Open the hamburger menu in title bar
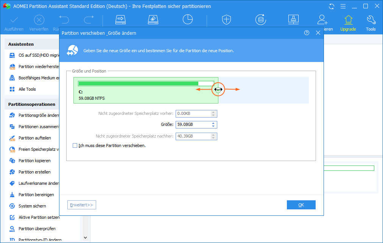The image size is (383, 243). 343,6
